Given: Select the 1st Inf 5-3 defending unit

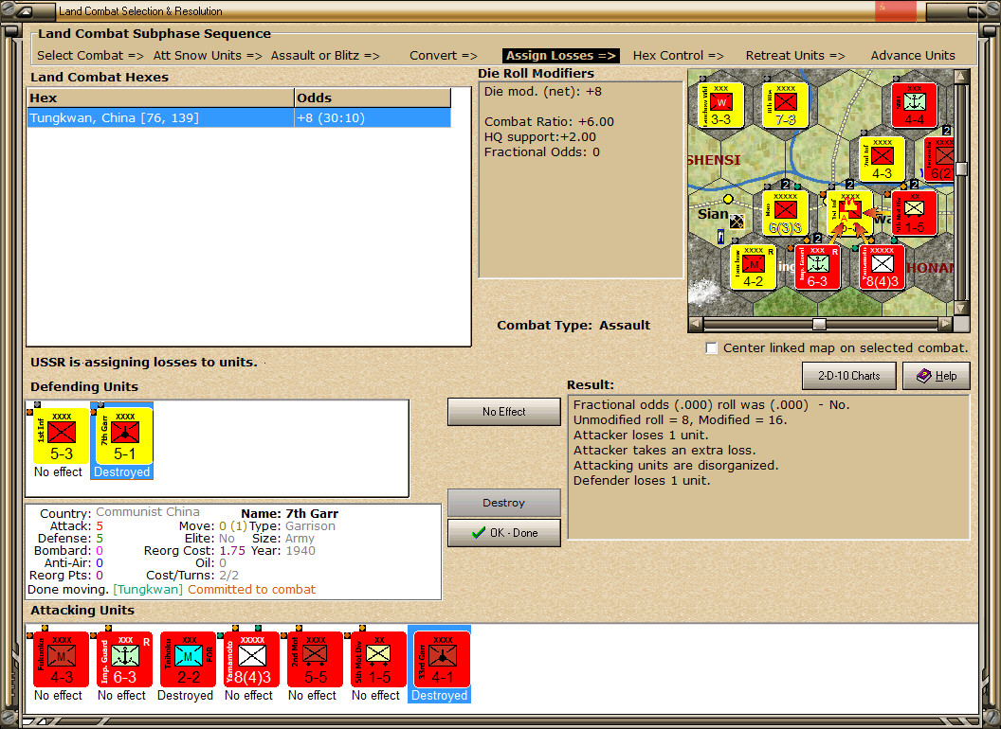Looking at the screenshot, I should 62,436.
